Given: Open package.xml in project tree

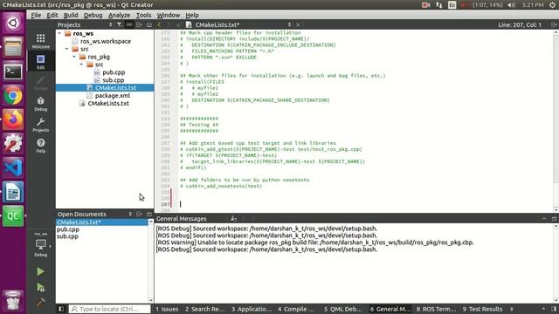Looking at the screenshot, I should tap(113, 95).
